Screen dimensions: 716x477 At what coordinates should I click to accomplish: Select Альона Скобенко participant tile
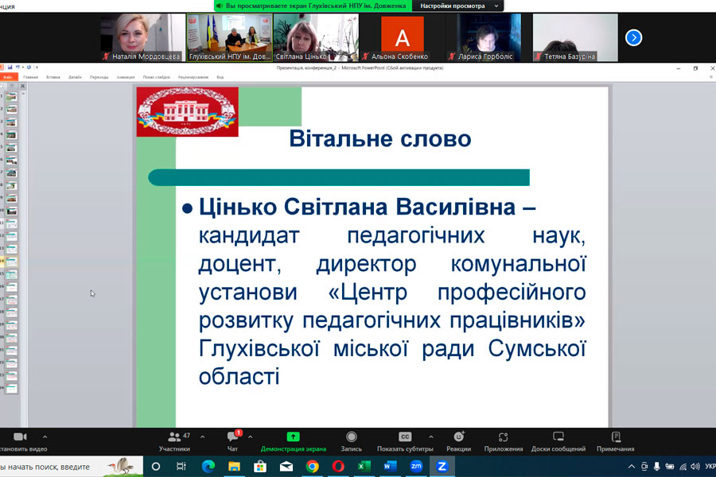[403, 37]
